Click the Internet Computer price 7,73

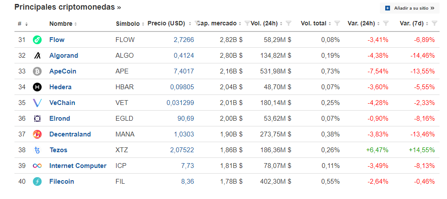(x=187, y=166)
